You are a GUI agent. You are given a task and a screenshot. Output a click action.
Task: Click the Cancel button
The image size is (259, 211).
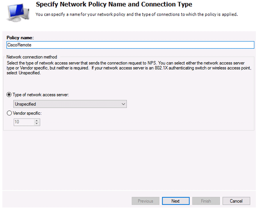pos(236,201)
